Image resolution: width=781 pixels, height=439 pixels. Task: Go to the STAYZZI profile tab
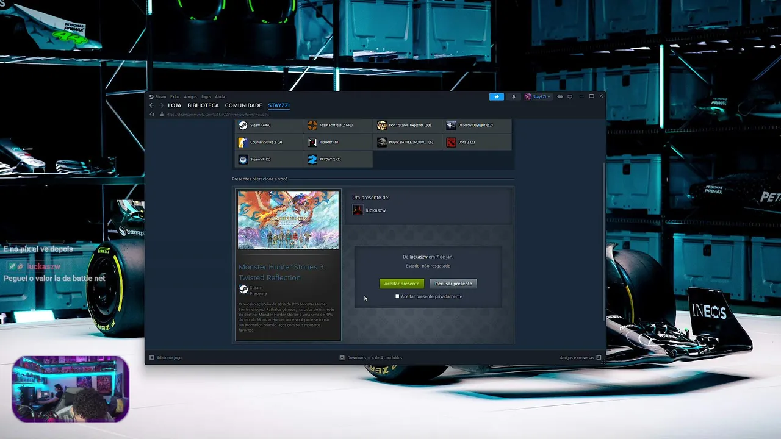[279, 105]
